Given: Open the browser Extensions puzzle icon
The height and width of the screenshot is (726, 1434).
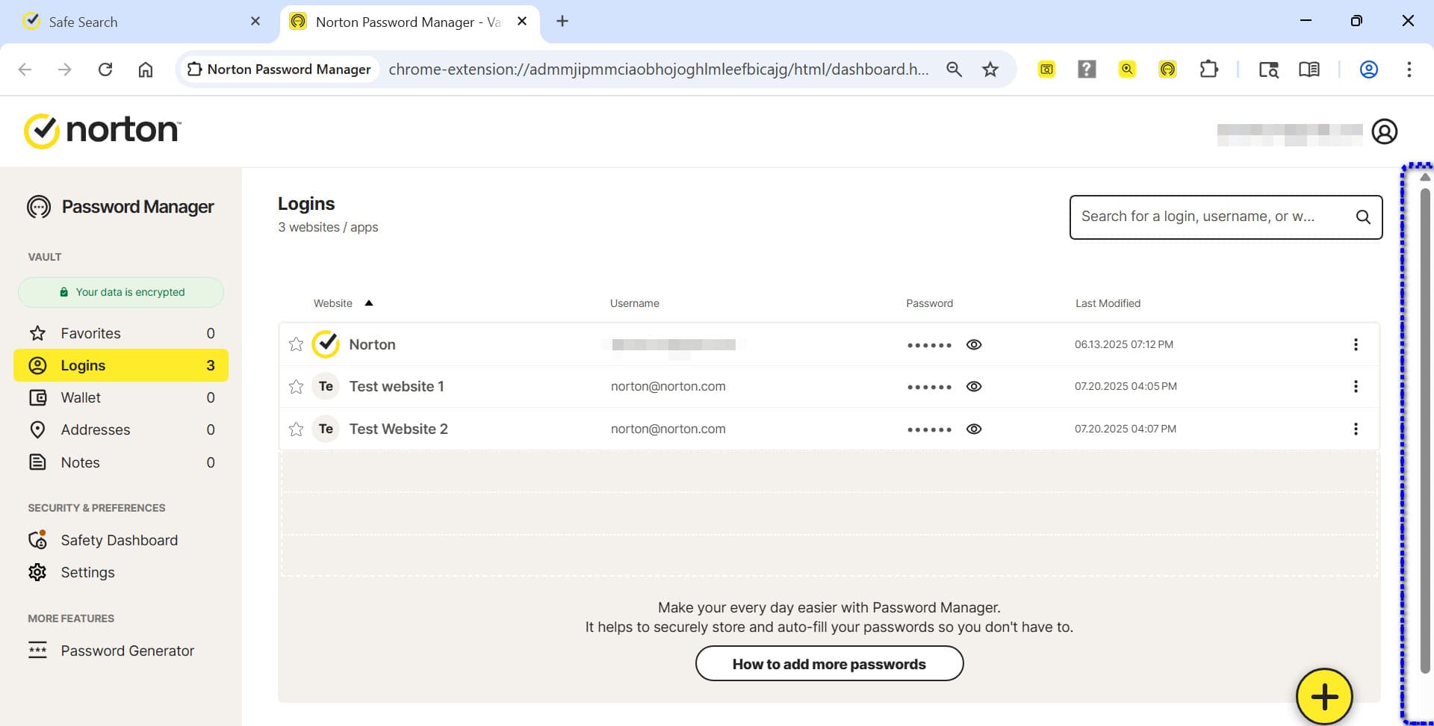Looking at the screenshot, I should point(1208,69).
